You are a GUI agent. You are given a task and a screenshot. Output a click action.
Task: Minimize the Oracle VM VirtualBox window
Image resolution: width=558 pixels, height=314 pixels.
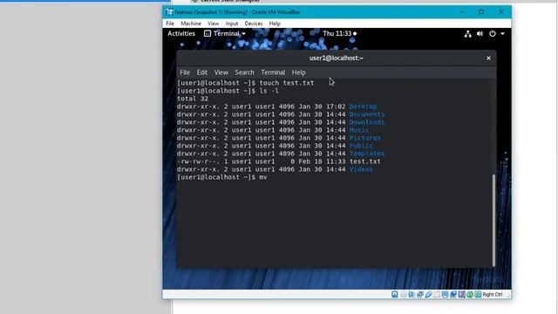click(x=461, y=12)
